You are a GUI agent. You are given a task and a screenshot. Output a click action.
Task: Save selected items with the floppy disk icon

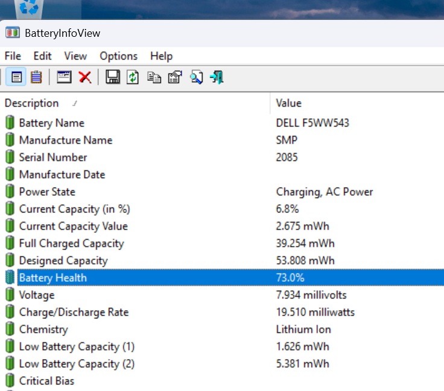[113, 77]
